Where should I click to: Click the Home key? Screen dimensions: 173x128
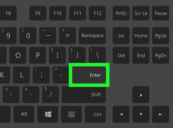point(141,36)
